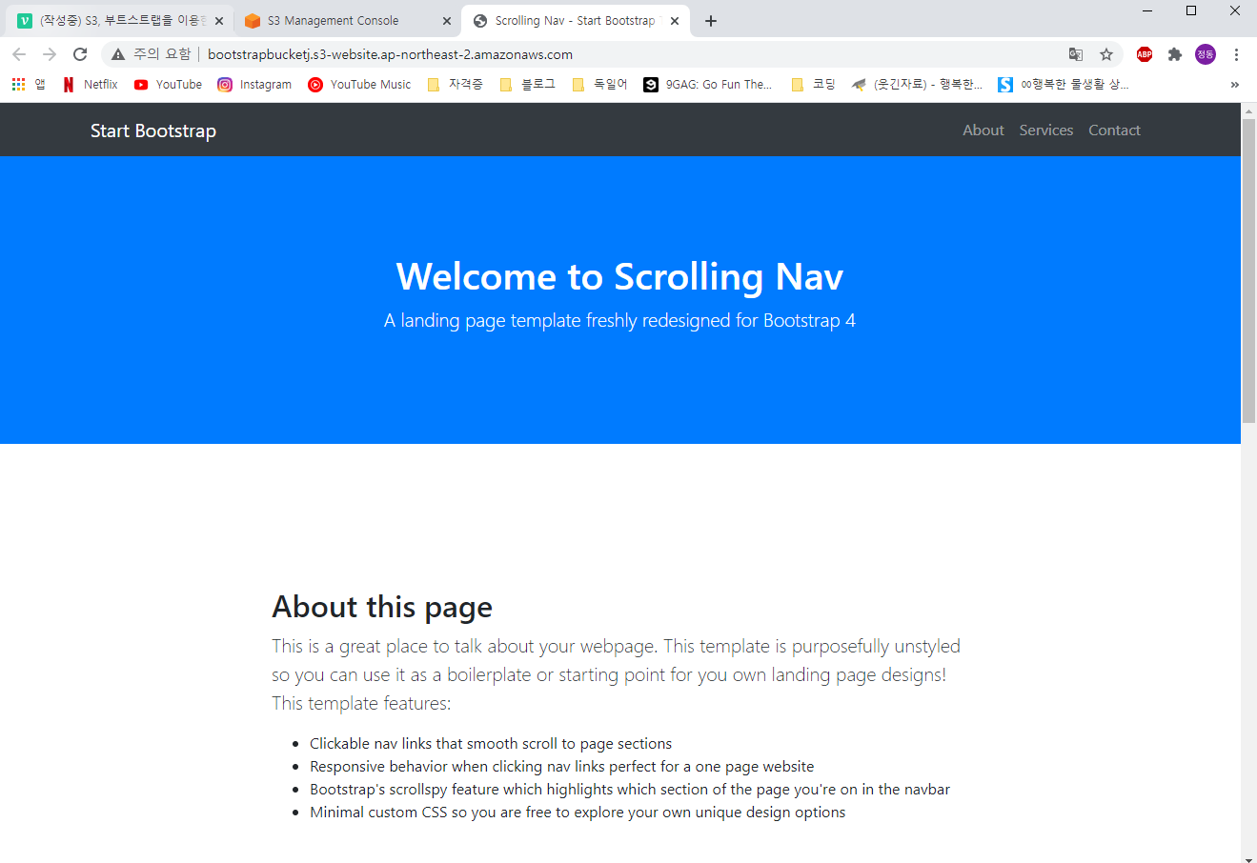
Task: Close the (작성중) S3 tab
Action: 219,21
